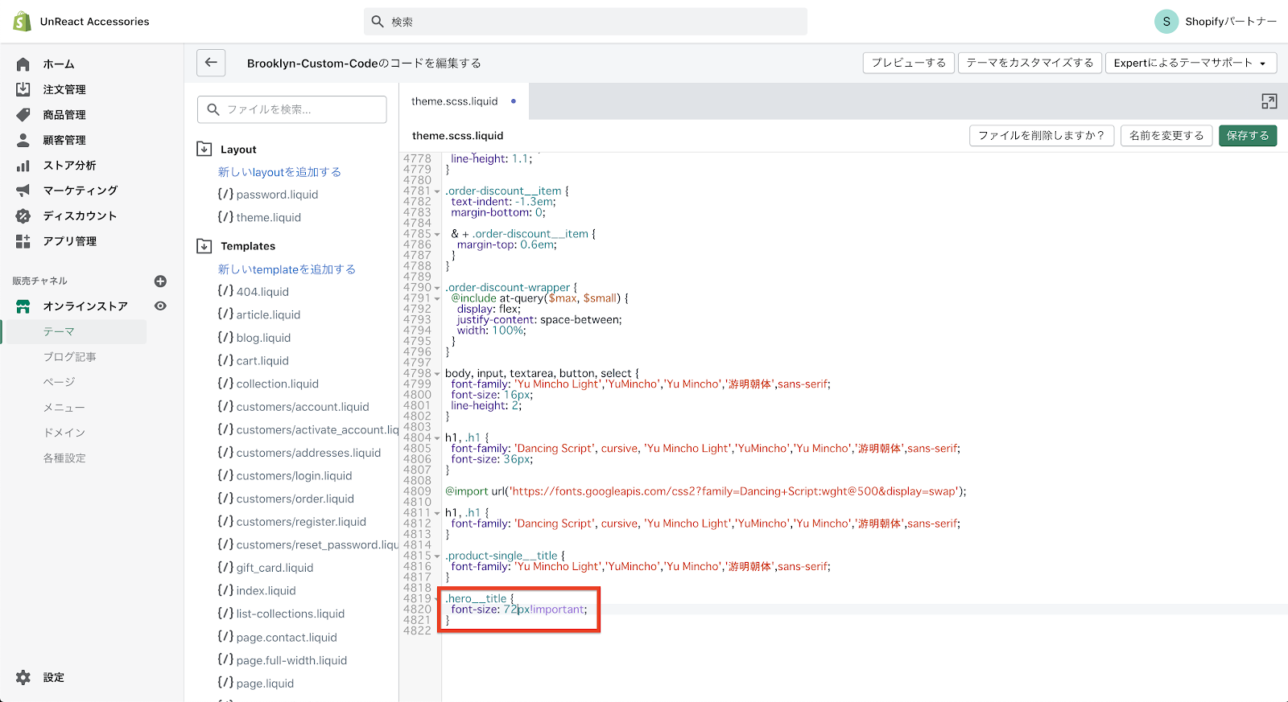Open the Expert theme support dropdown
This screenshot has width=1288, height=702.
click(1190, 63)
